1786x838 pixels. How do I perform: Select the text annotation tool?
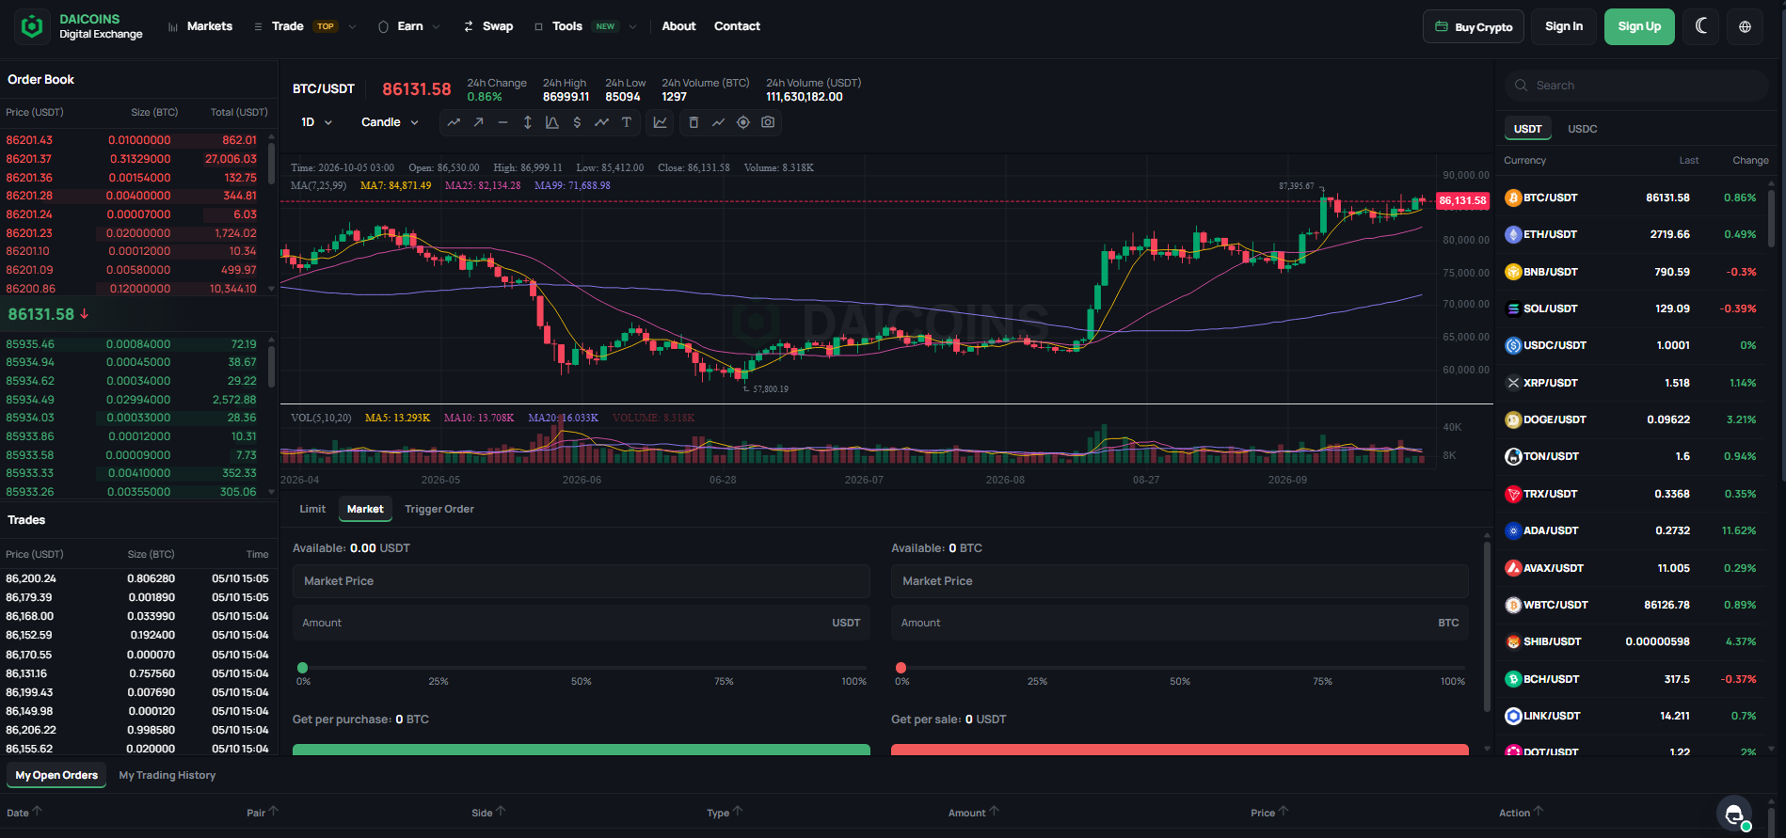coord(626,122)
